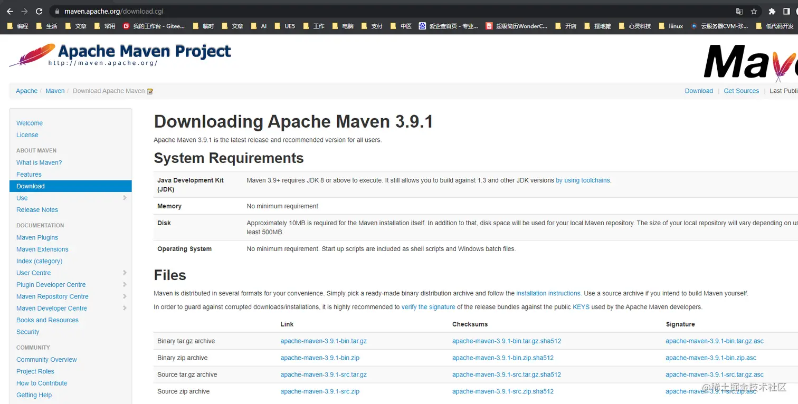Expand the Use sidebar submenu chevron

125,198
